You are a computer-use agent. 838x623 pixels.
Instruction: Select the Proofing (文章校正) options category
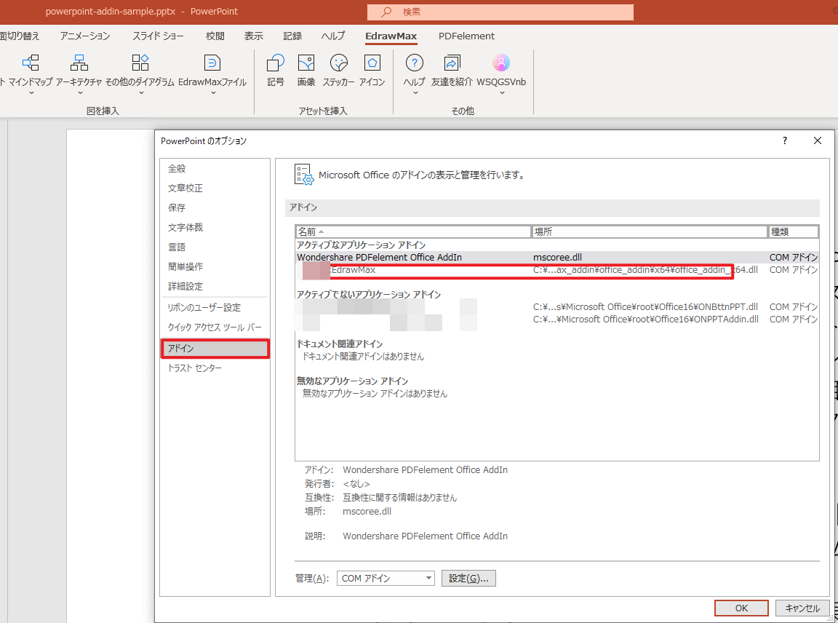point(215,189)
